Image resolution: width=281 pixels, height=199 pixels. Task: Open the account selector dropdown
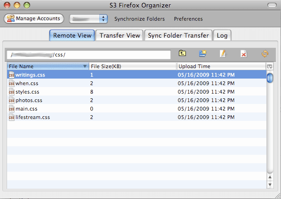[x=88, y=19]
